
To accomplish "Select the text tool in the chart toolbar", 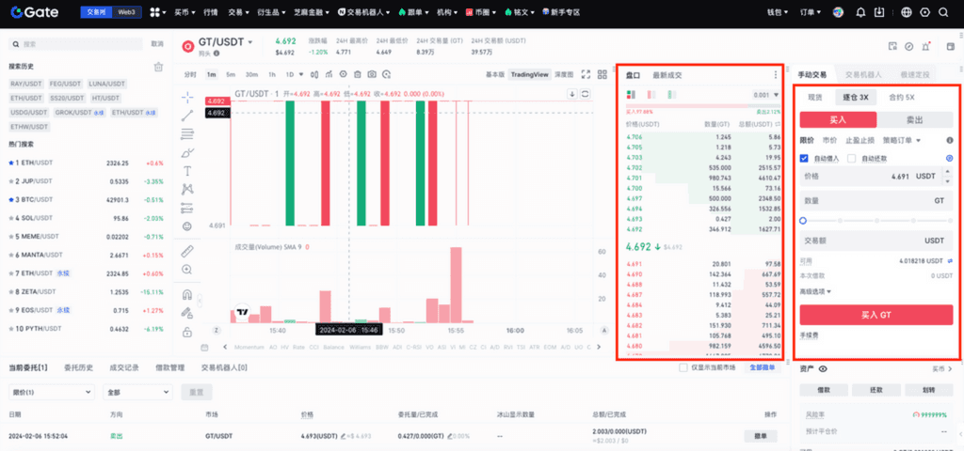I will [x=187, y=171].
